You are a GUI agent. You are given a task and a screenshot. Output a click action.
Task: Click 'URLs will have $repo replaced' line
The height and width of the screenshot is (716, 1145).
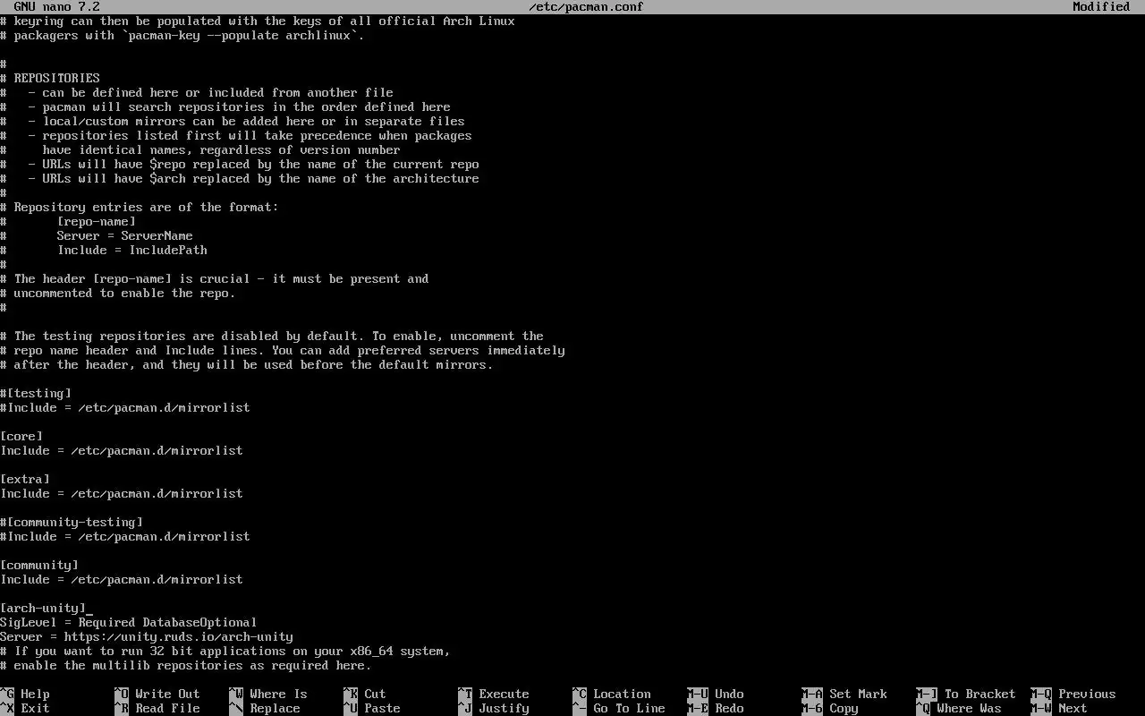(x=240, y=164)
